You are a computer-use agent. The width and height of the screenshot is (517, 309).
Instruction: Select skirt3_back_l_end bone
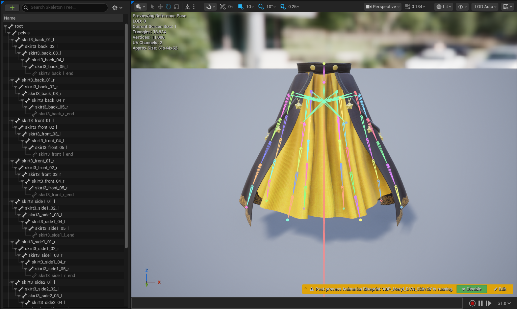click(56, 73)
